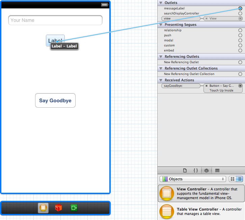
Task: Click the New Referencing Outlet text
Action: coord(182,62)
